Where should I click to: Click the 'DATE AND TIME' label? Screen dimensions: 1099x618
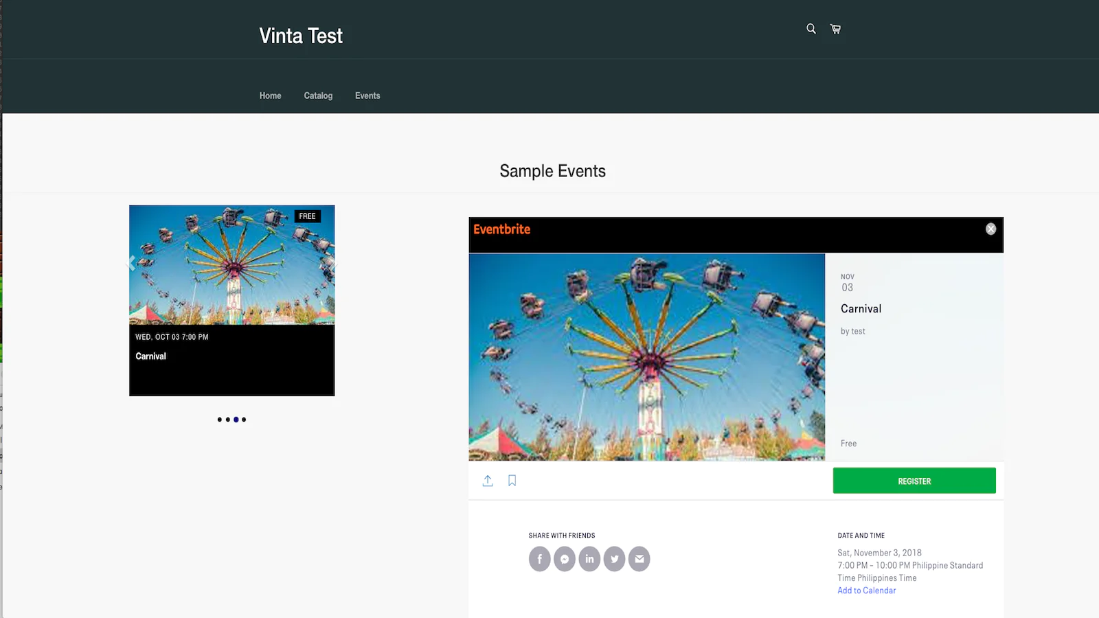click(861, 536)
